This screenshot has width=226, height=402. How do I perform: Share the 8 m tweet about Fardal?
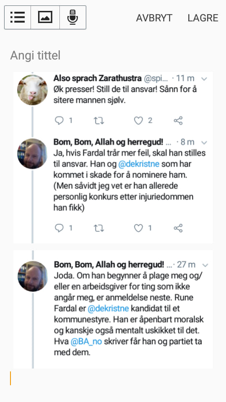[178, 228]
